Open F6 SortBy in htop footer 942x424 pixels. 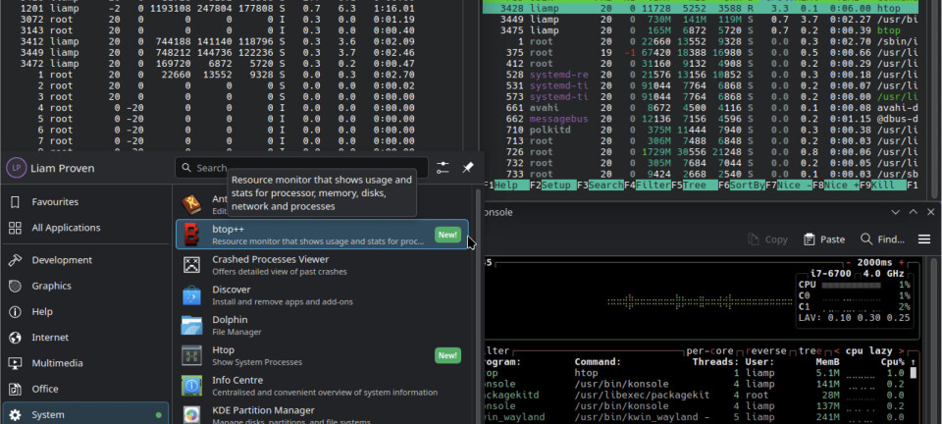pyautogui.click(x=742, y=185)
